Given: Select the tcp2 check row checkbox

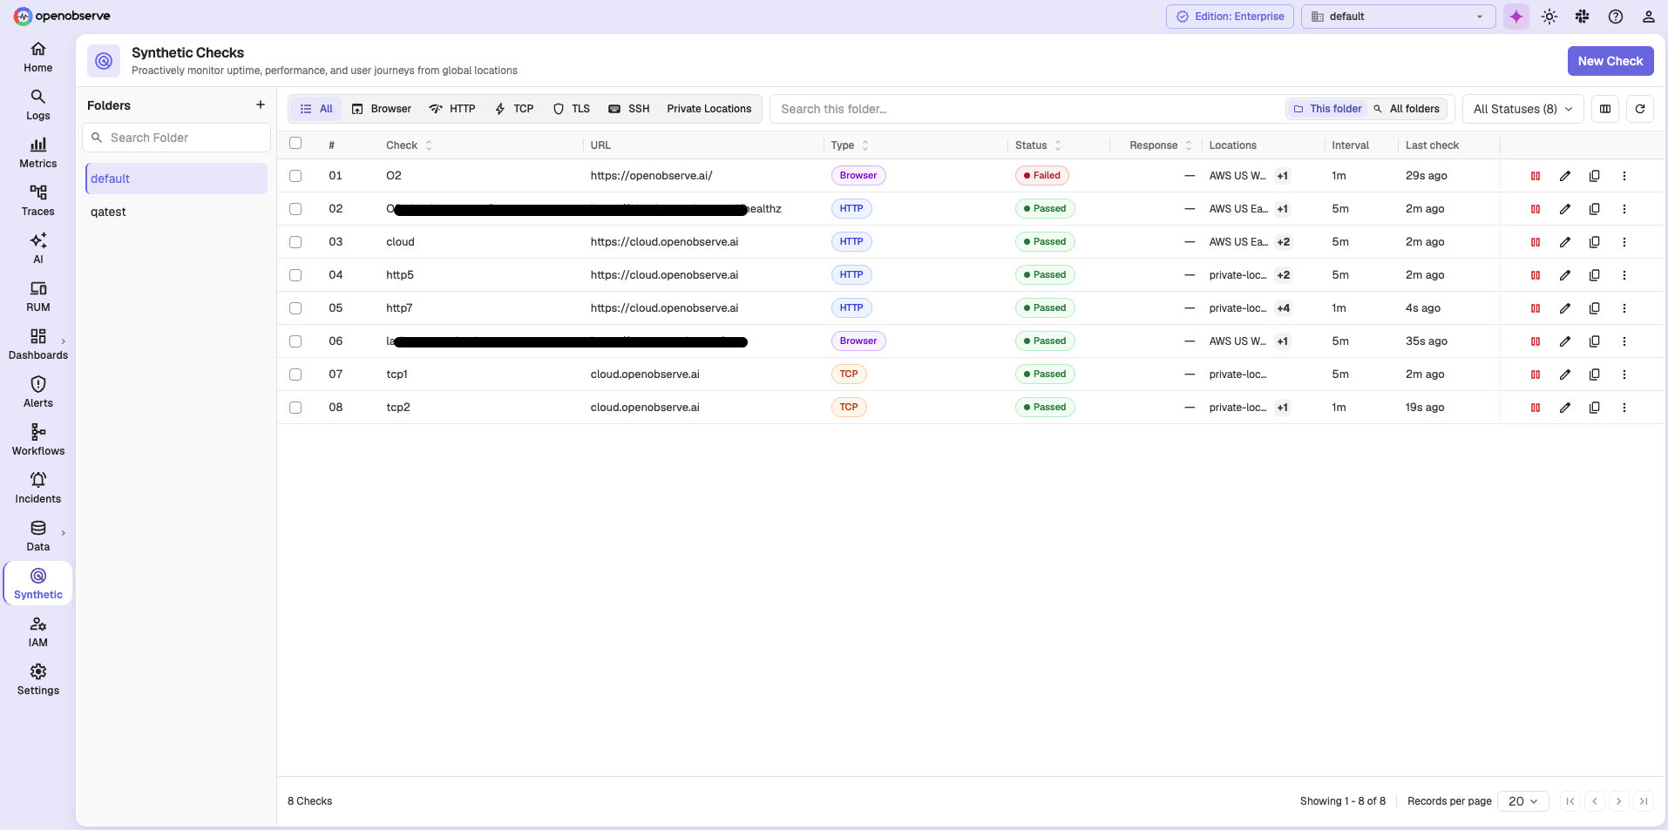Looking at the screenshot, I should [x=295, y=408].
